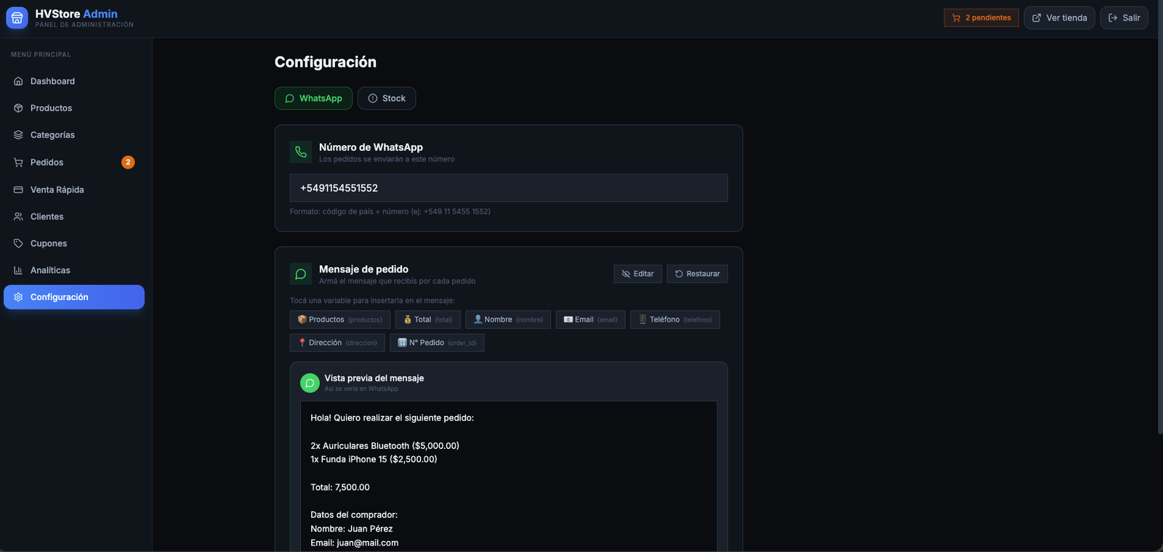Insert the Total variable chip
Image resolution: width=1163 pixels, height=552 pixels.
pyautogui.click(x=428, y=320)
